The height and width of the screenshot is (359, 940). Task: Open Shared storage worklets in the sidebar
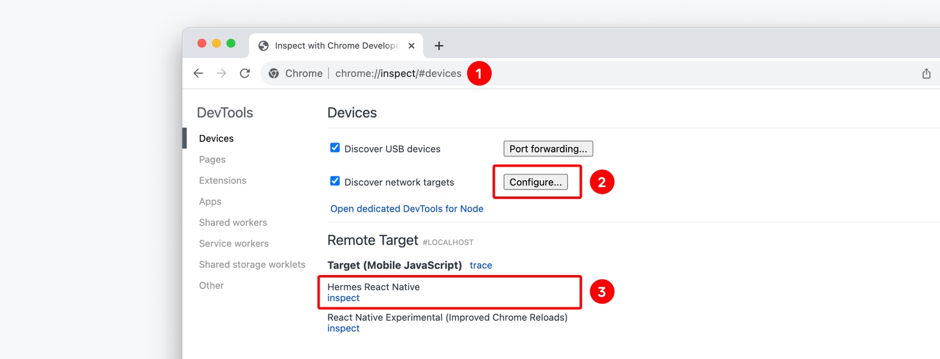tap(252, 265)
